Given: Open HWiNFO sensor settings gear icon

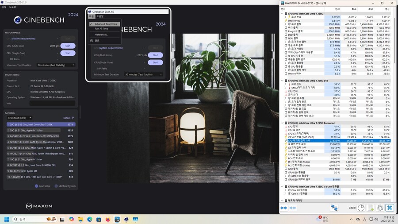Looking at the screenshot, I should click(380, 208).
